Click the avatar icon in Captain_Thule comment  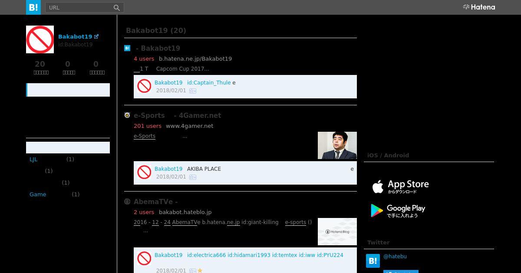click(x=144, y=86)
